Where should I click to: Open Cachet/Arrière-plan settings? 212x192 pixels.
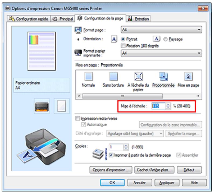tap(154, 170)
